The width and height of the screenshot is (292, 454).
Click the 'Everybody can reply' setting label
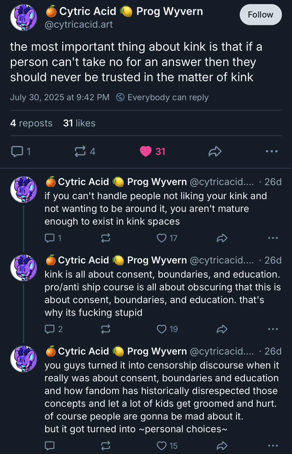click(x=168, y=97)
